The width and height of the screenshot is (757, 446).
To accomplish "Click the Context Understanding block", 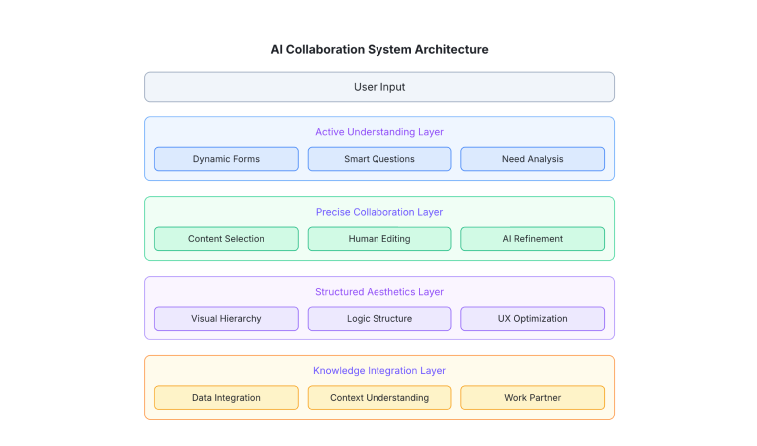I will [379, 398].
